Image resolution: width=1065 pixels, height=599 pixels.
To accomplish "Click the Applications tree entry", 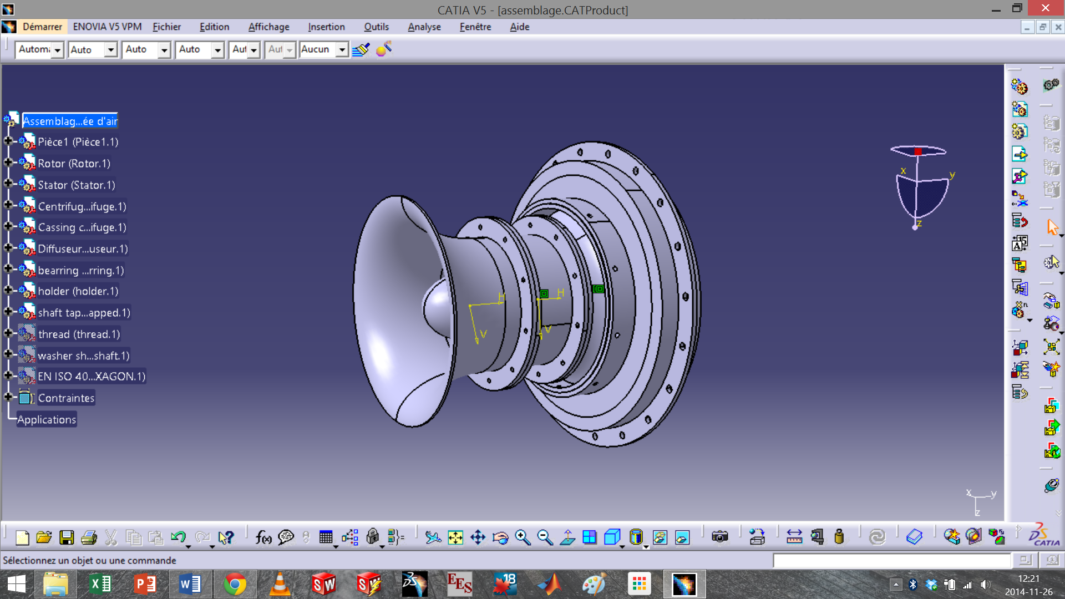I will (x=47, y=419).
